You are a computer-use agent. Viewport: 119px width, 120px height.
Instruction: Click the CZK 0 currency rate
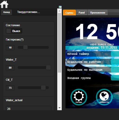[x=111, y=45]
